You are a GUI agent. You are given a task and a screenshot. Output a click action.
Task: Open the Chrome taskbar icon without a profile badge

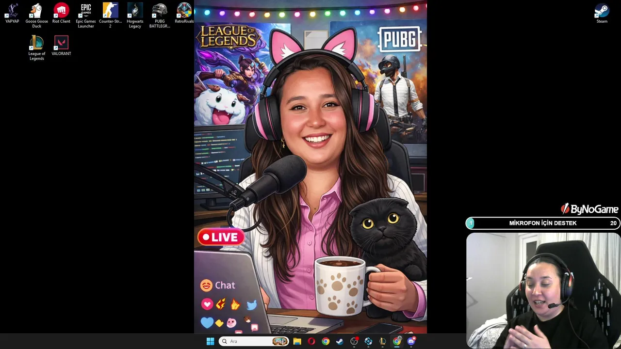[326, 341]
